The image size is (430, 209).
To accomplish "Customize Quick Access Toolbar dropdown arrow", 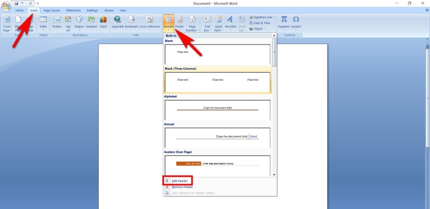I will tap(38, 3).
